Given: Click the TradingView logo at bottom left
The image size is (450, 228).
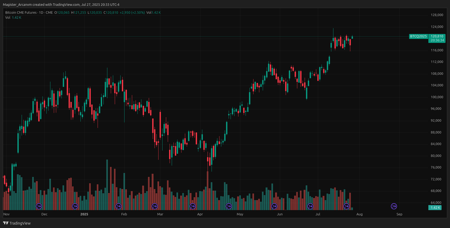Looking at the screenshot, I should [x=17, y=223].
